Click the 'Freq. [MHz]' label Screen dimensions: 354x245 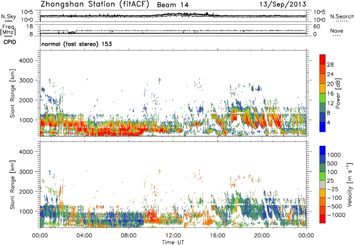pos(8,30)
